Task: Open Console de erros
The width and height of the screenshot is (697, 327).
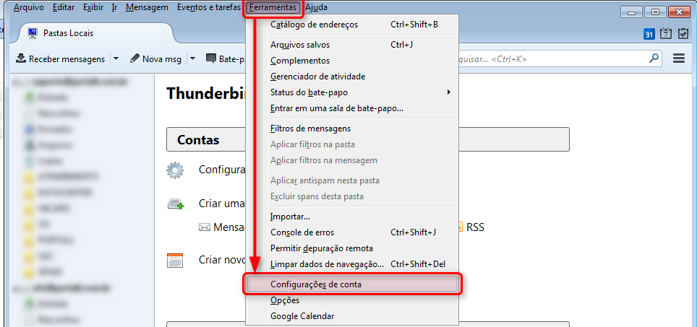Action: pos(351,232)
